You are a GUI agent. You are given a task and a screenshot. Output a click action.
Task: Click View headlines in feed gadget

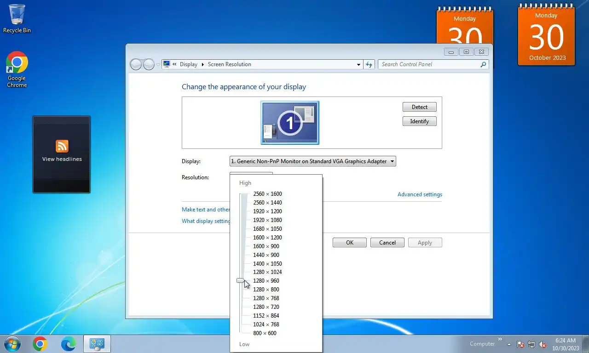(x=62, y=159)
